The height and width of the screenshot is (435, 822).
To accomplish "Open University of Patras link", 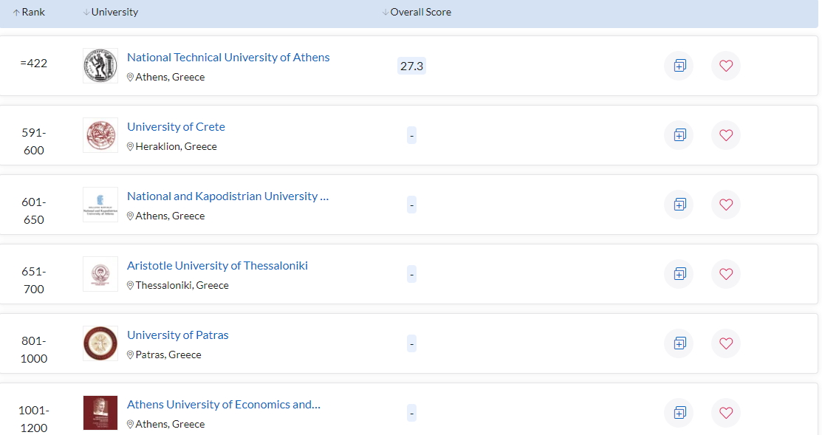I will tap(178, 335).
